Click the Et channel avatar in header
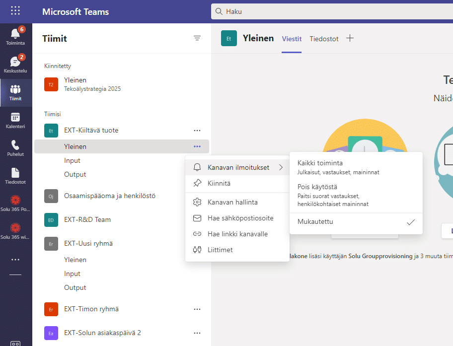 click(x=229, y=38)
